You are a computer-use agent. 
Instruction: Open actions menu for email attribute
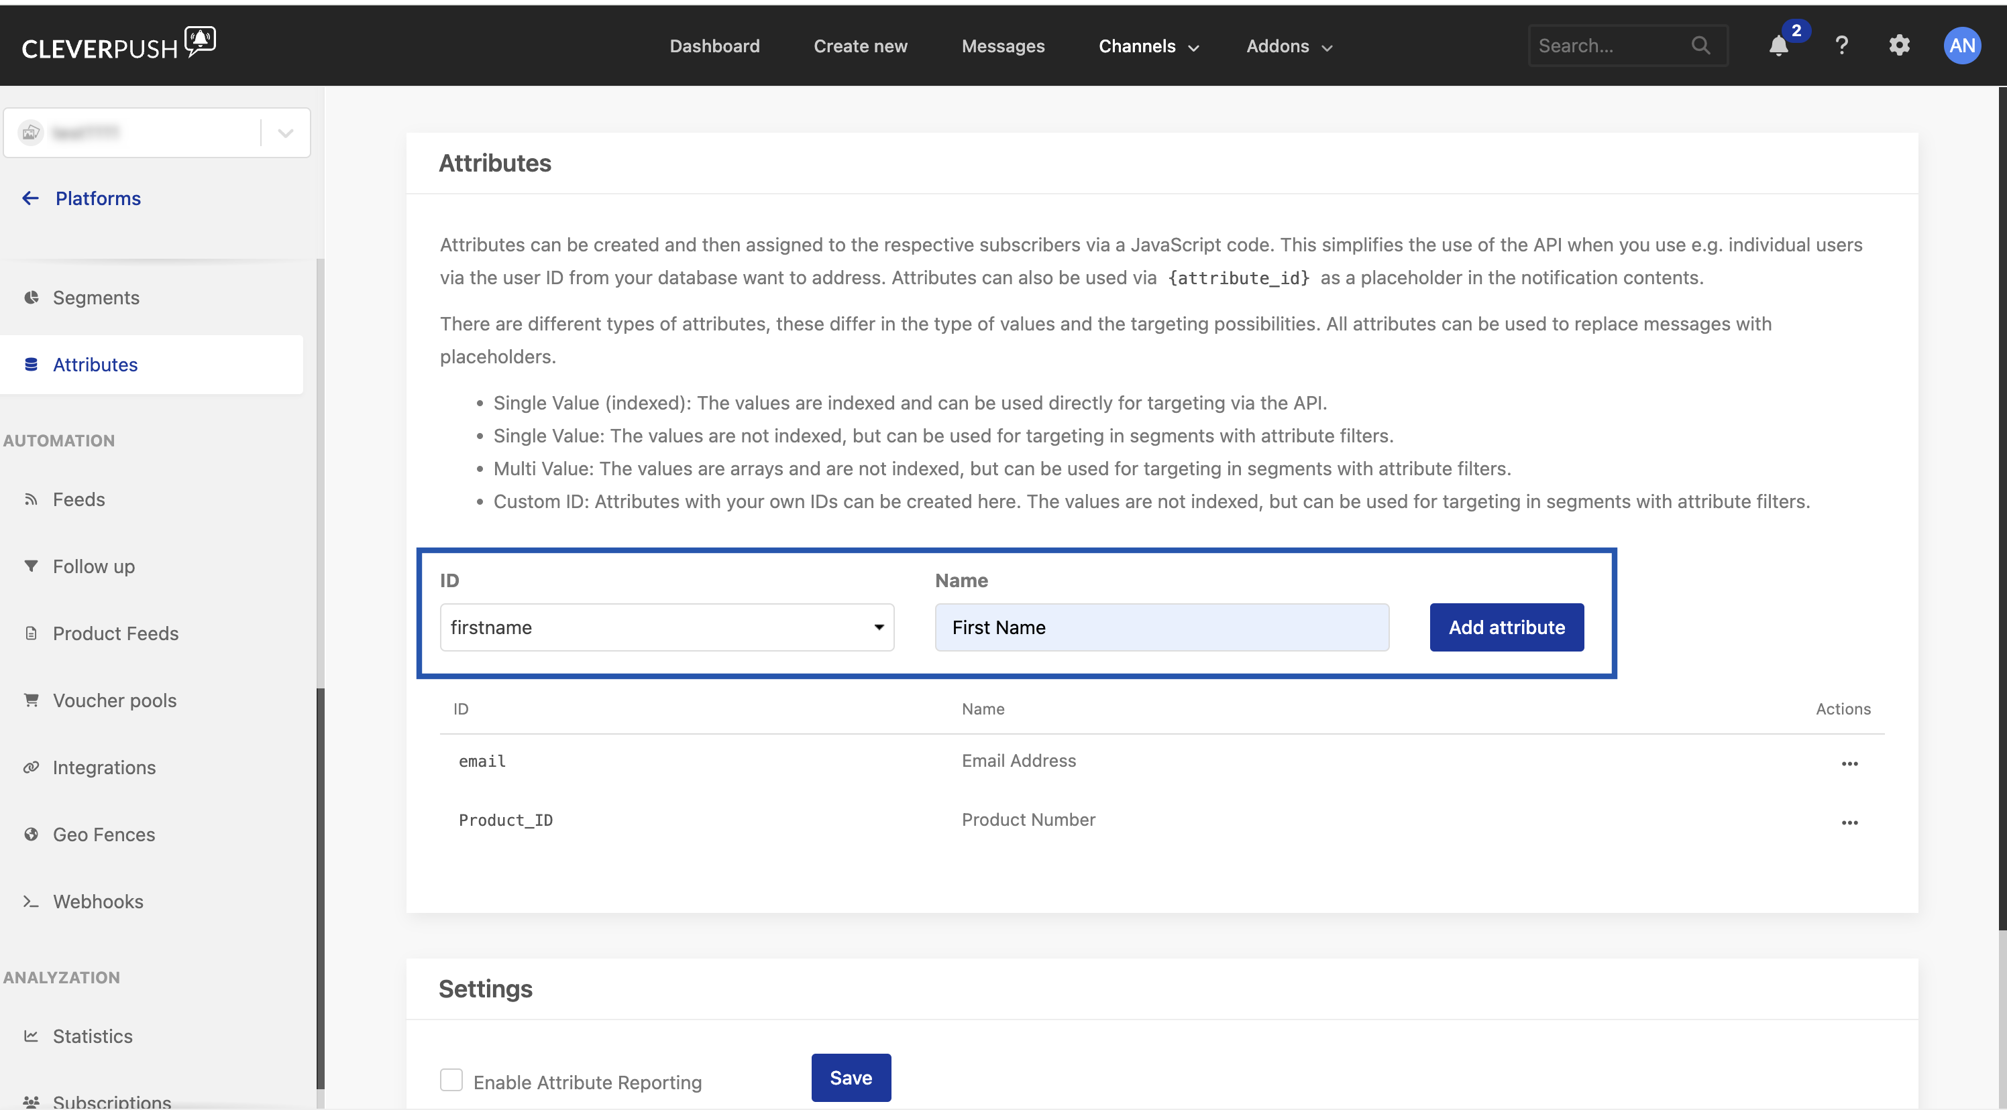tap(1849, 763)
